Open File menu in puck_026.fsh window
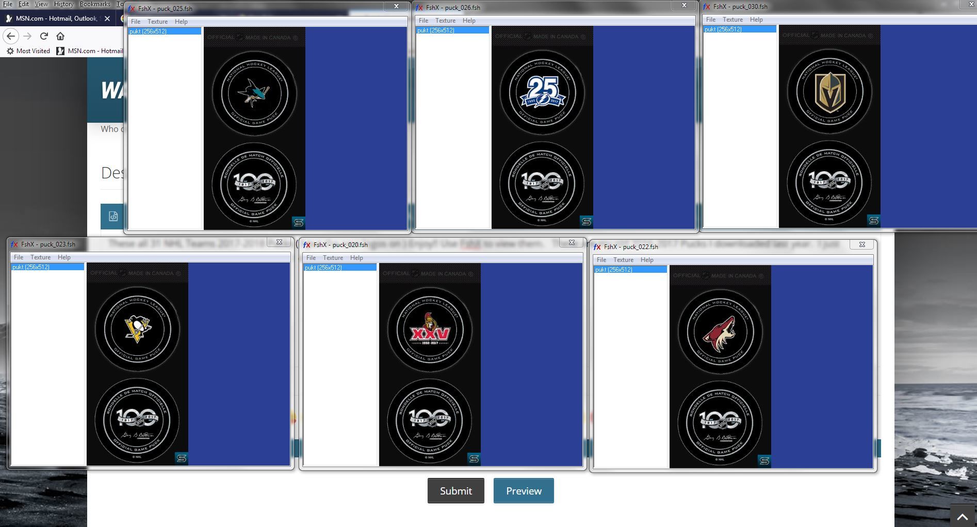 coord(424,21)
